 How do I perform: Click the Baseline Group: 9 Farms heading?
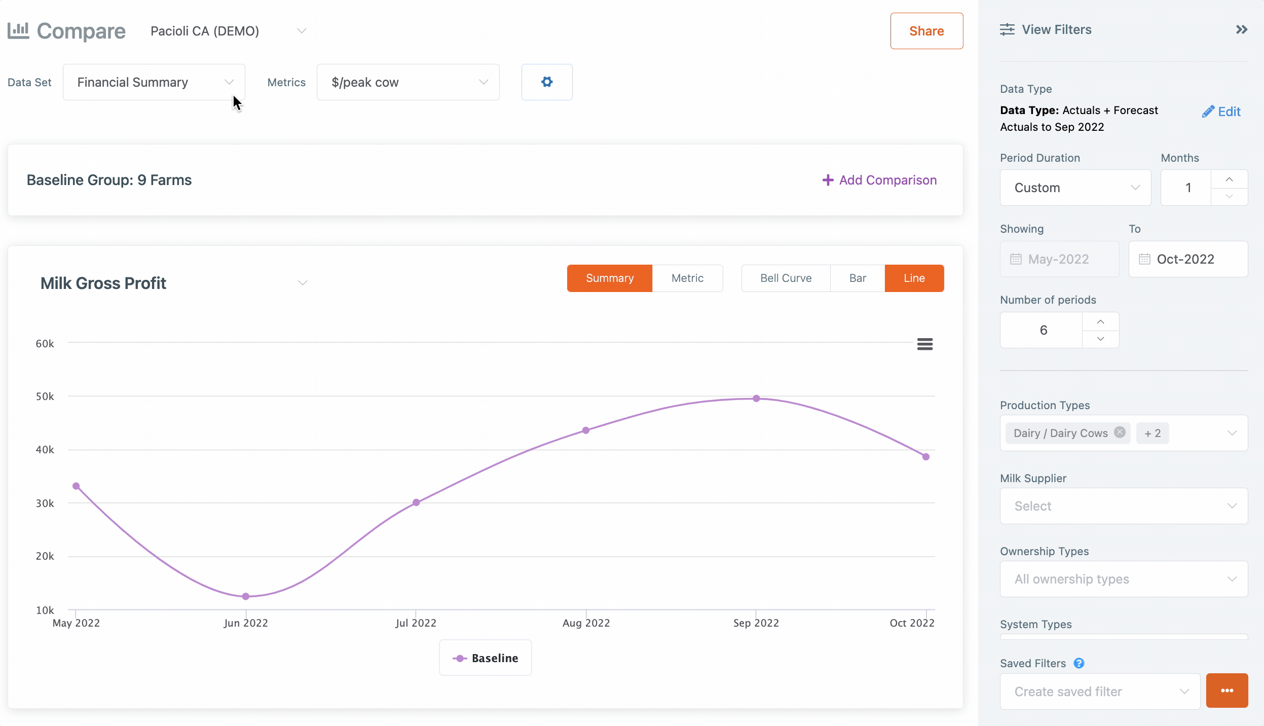(x=109, y=180)
